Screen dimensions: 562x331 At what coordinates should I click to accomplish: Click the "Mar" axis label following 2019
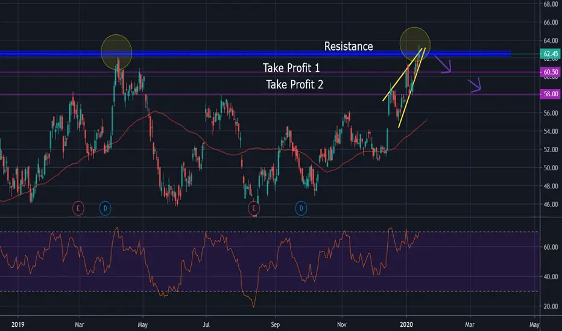tap(79, 324)
